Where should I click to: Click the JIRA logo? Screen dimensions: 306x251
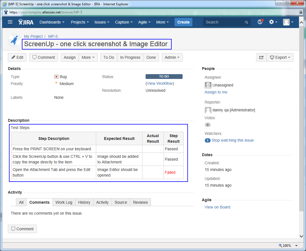click(x=26, y=22)
